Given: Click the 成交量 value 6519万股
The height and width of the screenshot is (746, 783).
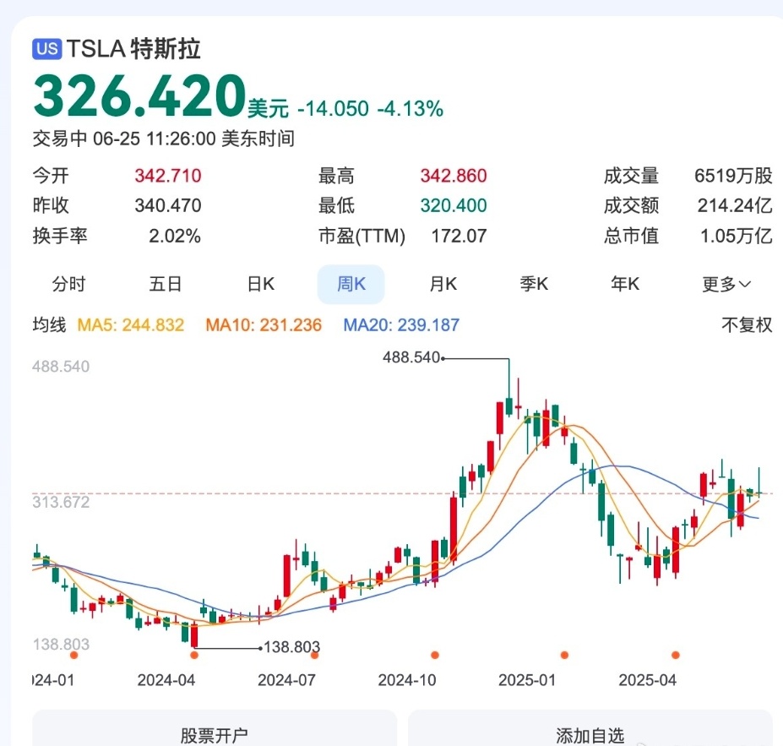Looking at the screenshot, I should pyautogui.click(x=733, y=176).
